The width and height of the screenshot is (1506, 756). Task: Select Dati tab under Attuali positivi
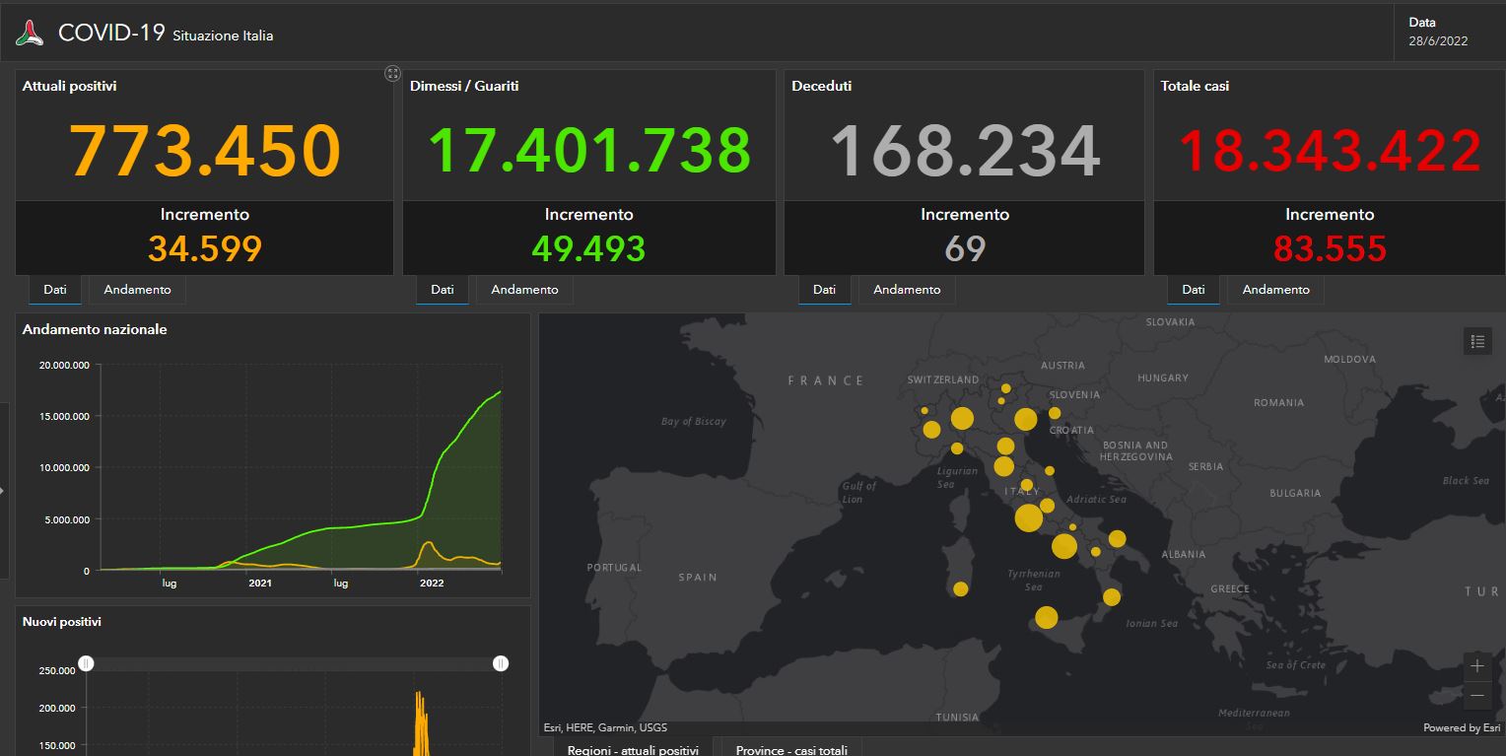coord(55,290)
